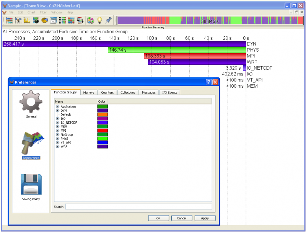Open the Communication Matrix view icon
Viewport: 306px width, 232px height.
pyautogui.click(x=71, y=21)
